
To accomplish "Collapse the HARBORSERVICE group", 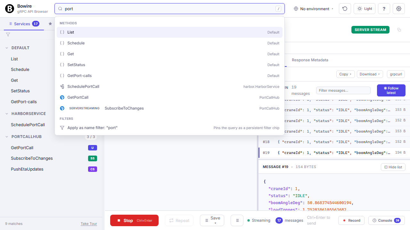I will pos(7,114).
